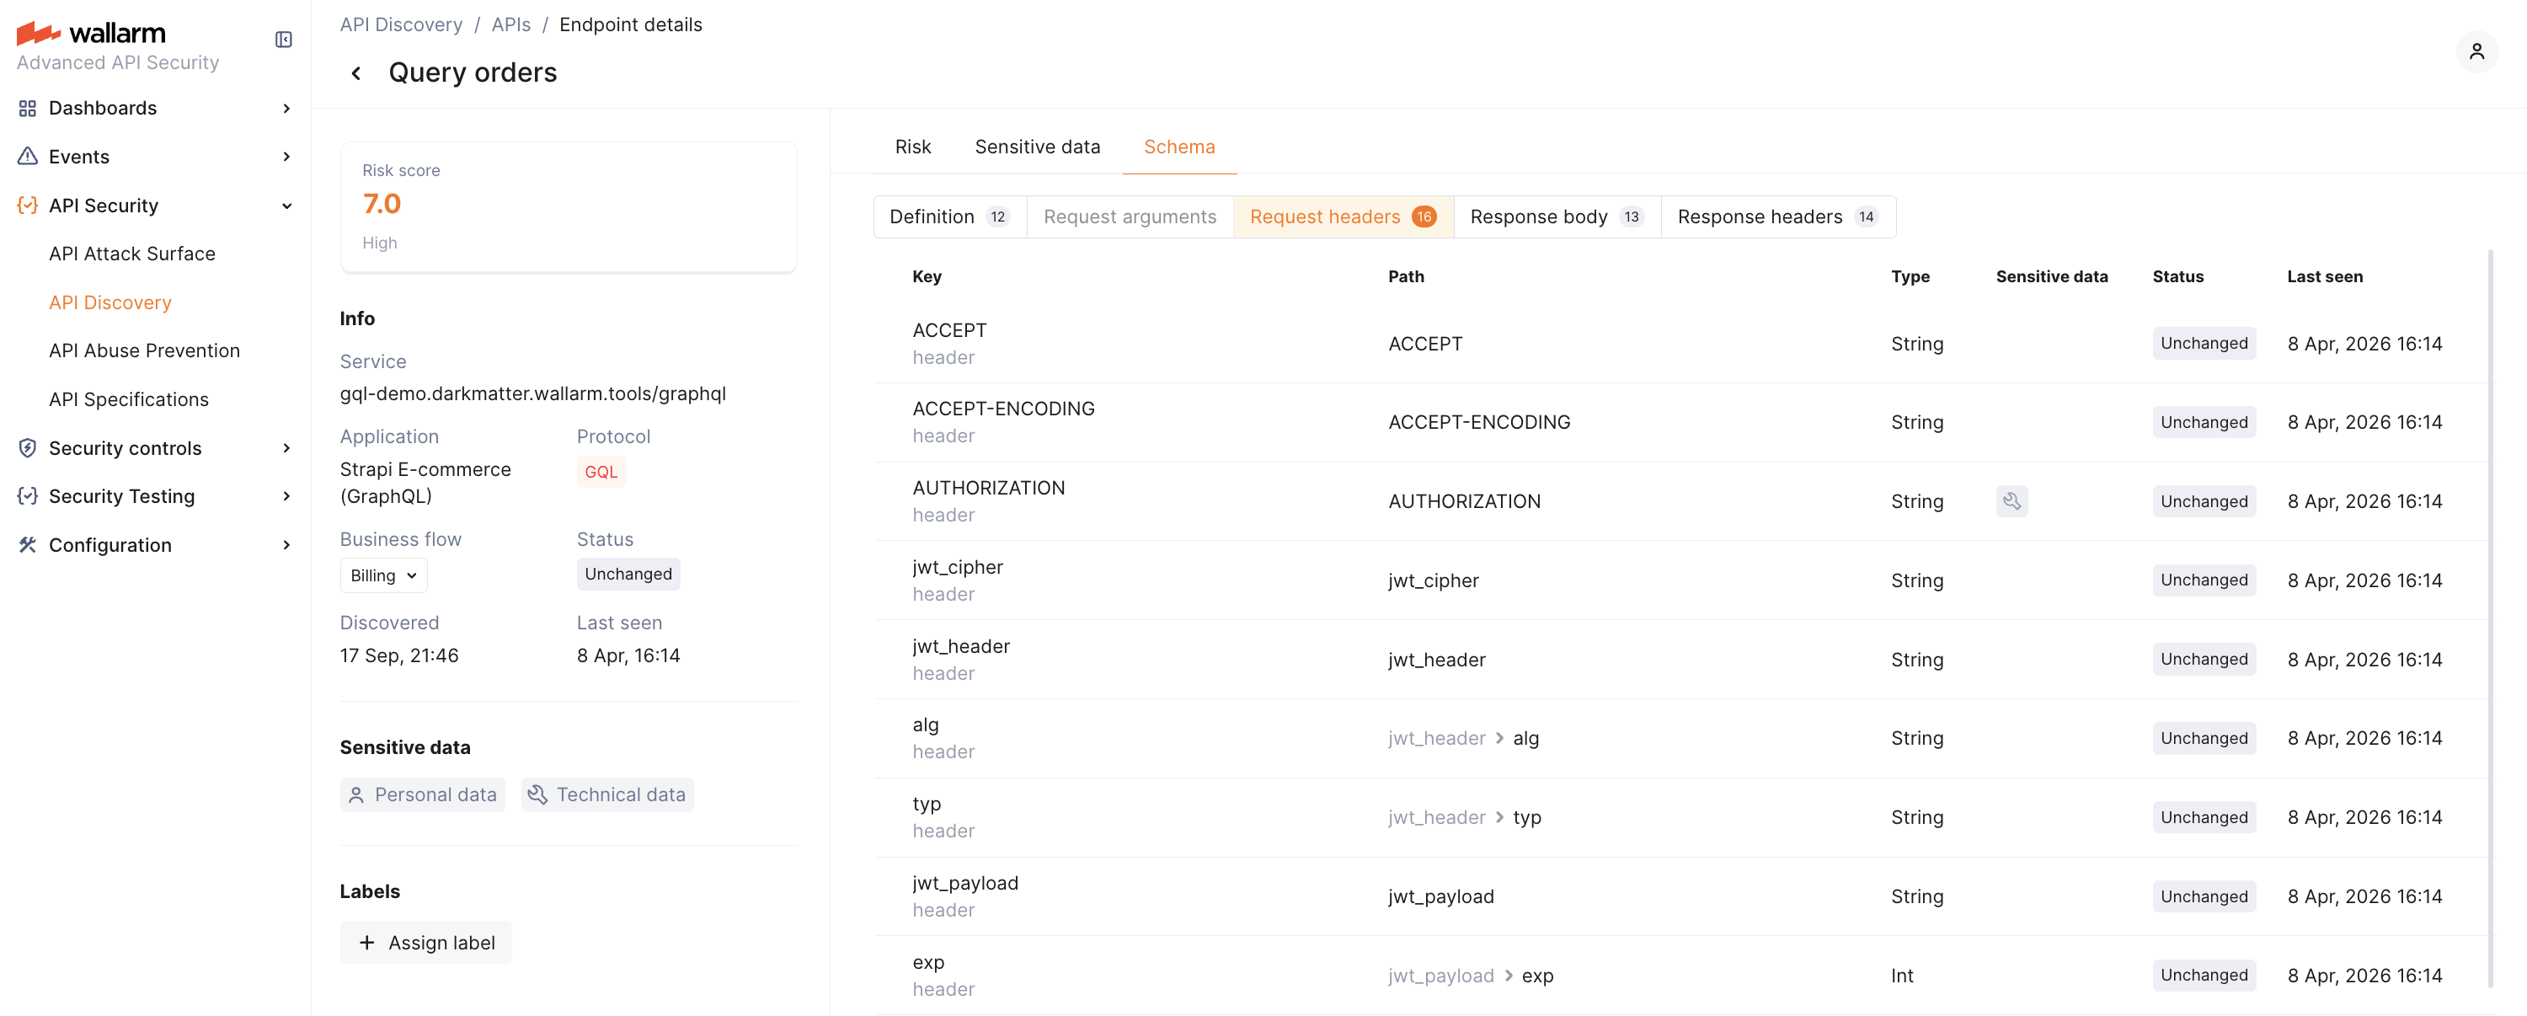Toggle the Technical data chip
The height and width of the screenshot is (1016, 2527).
(x=607, y=794)
